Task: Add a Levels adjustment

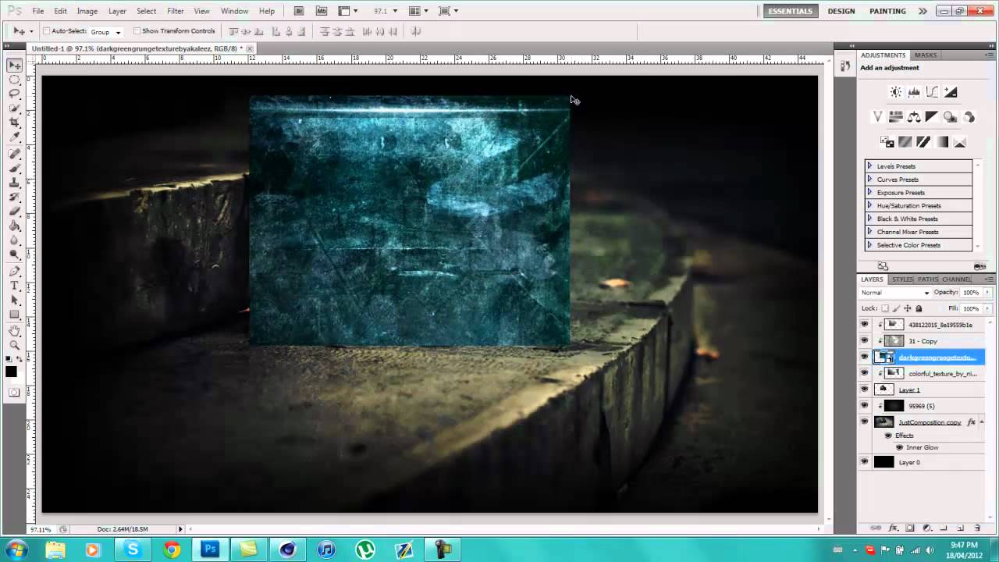Action: coord(914,92)
